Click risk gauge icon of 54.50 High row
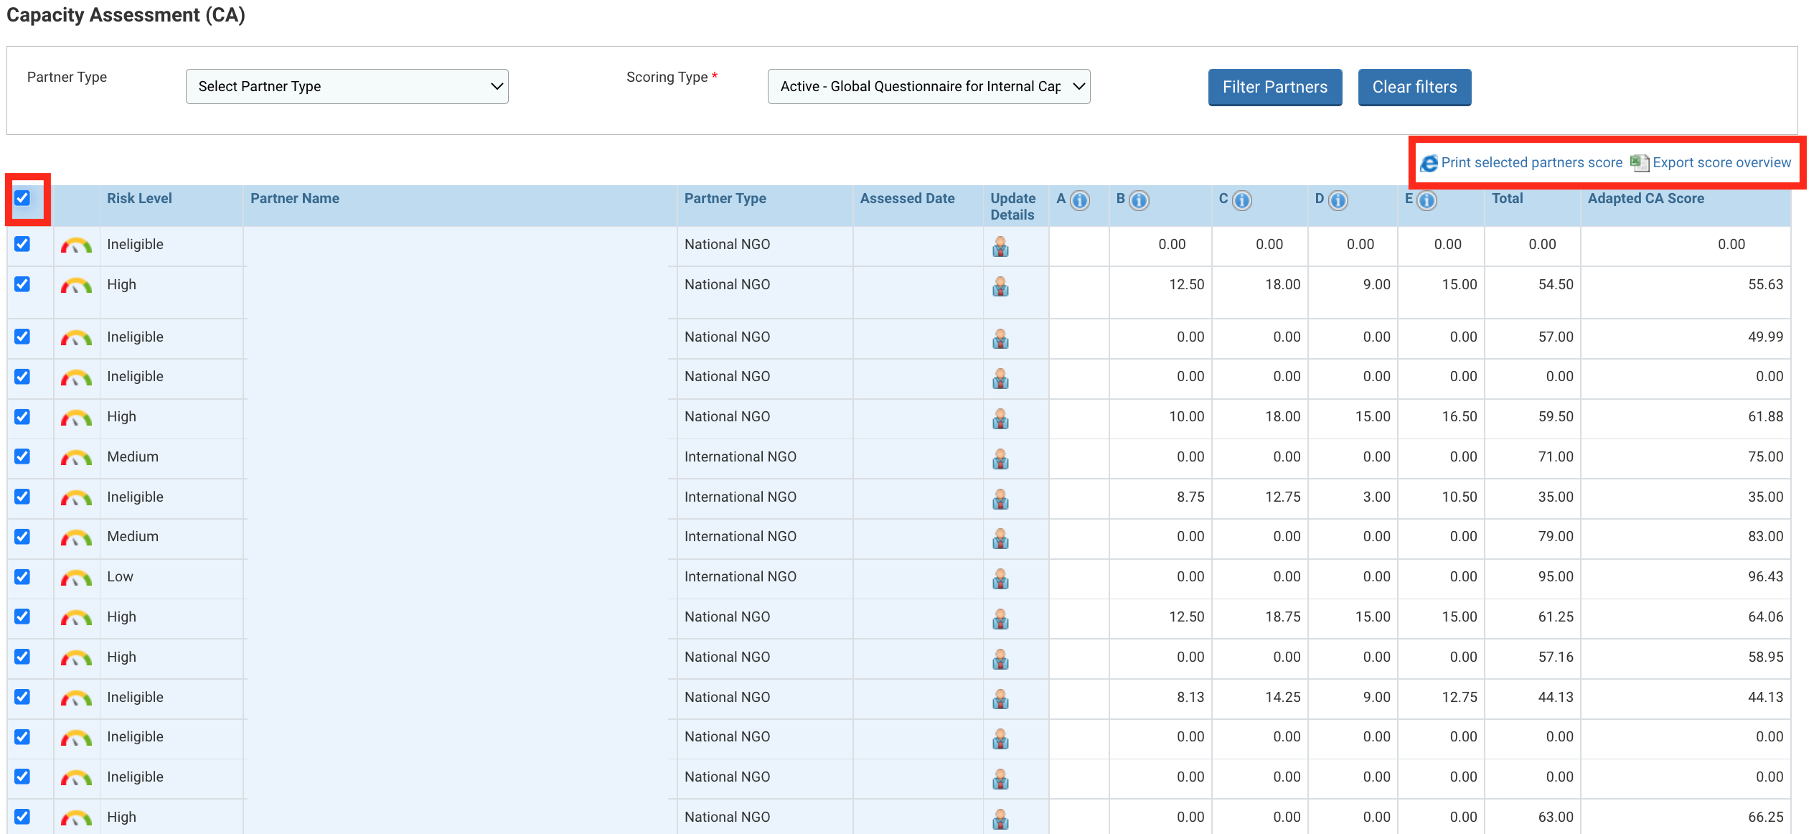Image resolution: width=1814 pixels, height=834 pixels. click(76, 286)
